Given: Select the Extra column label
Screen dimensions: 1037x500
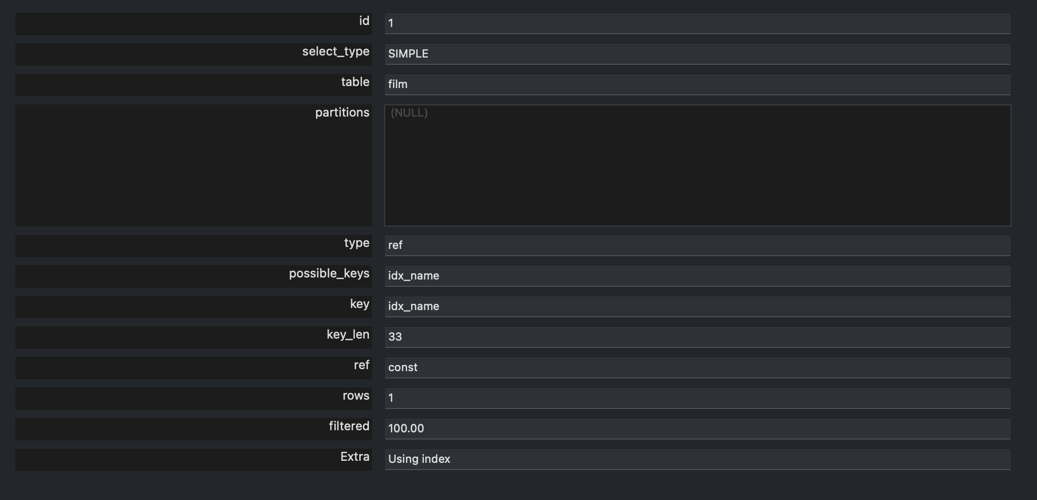Looking at the screenshot, I should pos(355,457).
